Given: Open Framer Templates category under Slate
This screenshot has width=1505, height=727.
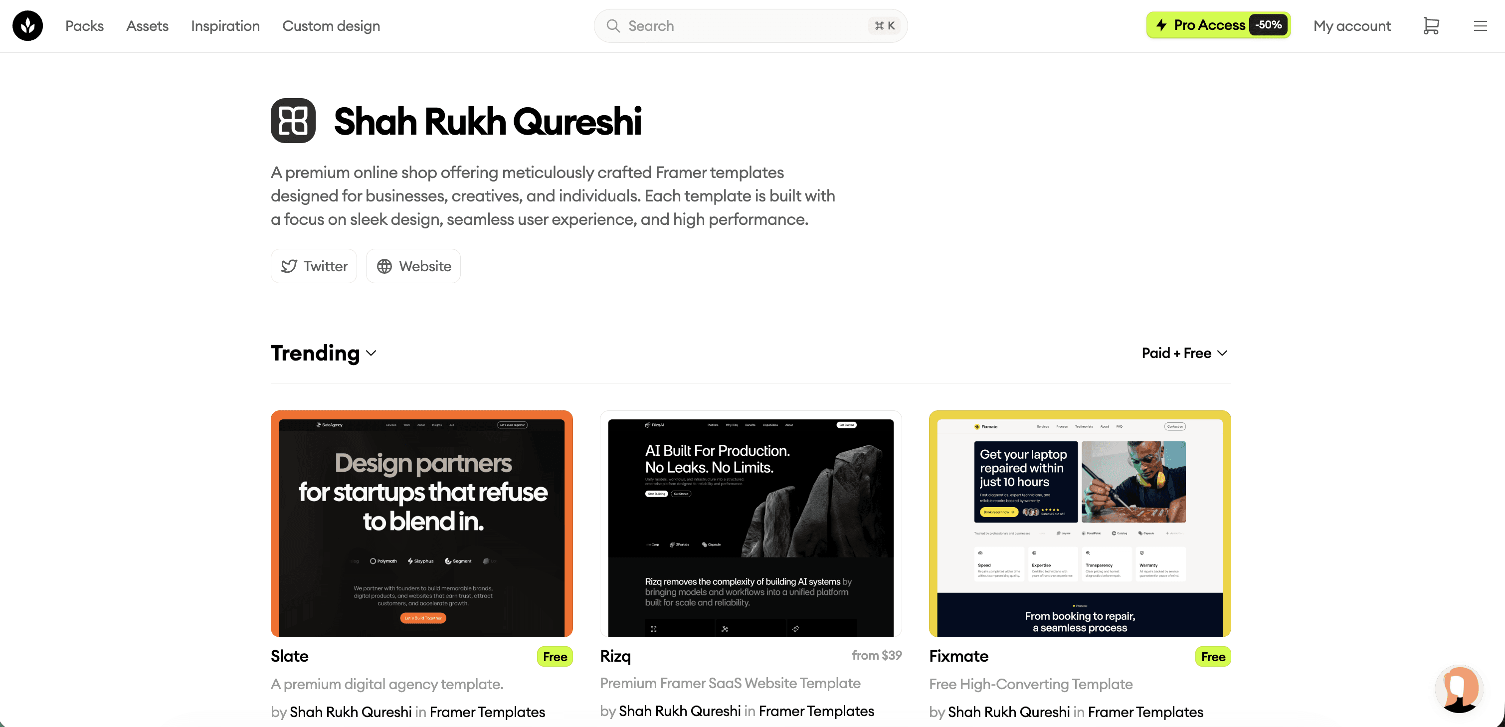Looking at the screenshot, I should pos(487,712).
